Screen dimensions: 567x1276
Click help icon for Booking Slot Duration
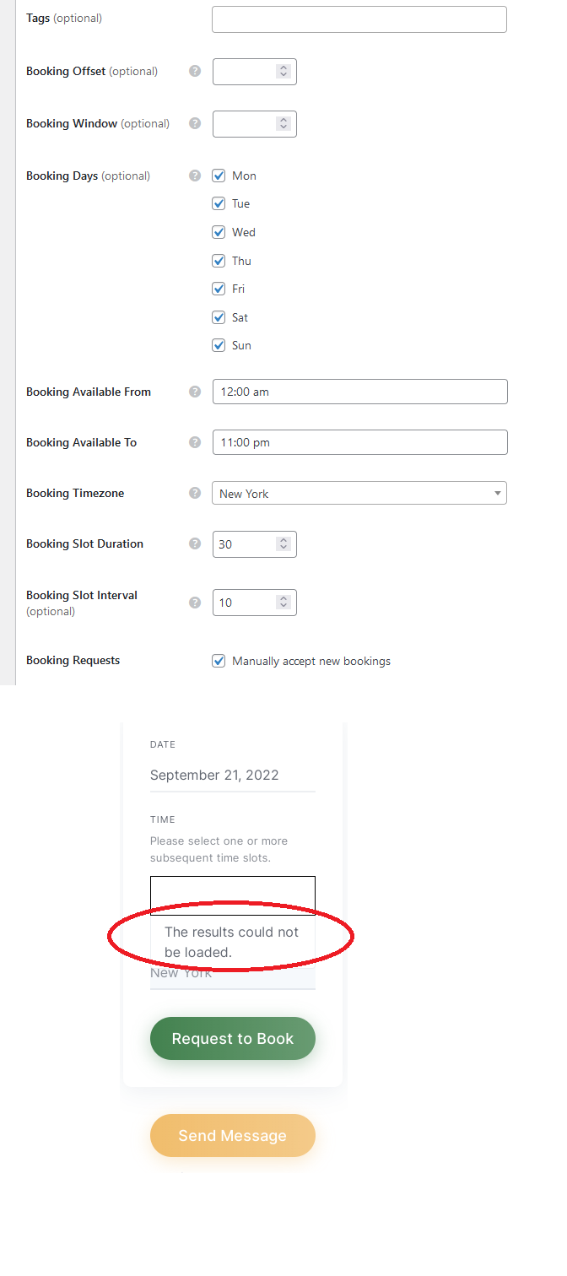coord(195,543)
